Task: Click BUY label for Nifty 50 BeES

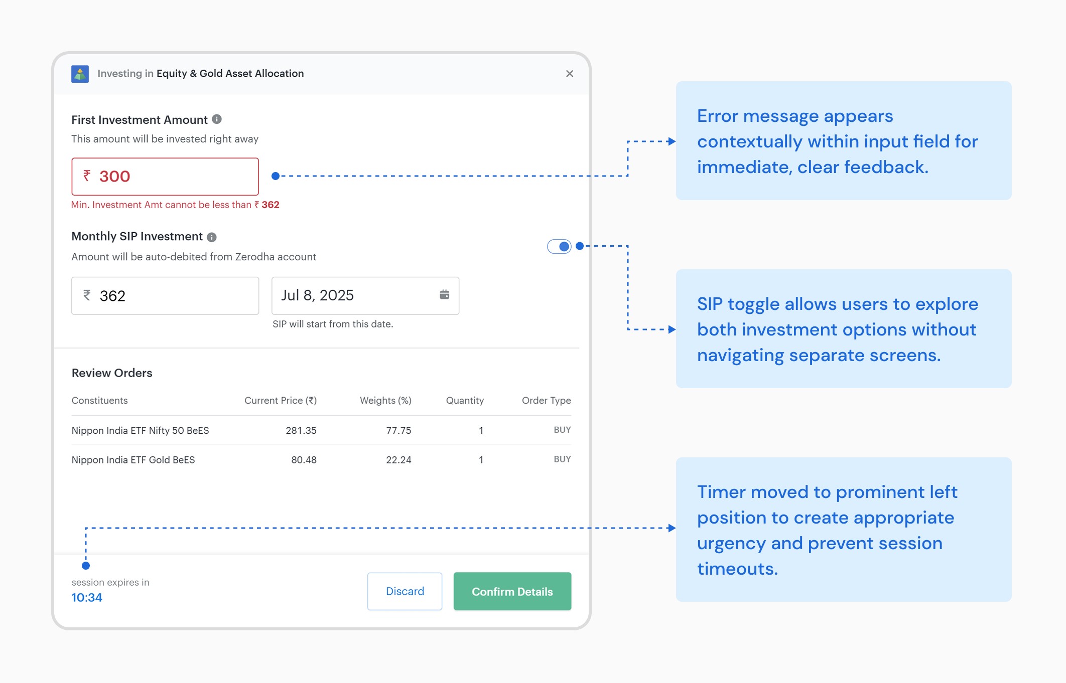Action: click(x=562, y=430)
